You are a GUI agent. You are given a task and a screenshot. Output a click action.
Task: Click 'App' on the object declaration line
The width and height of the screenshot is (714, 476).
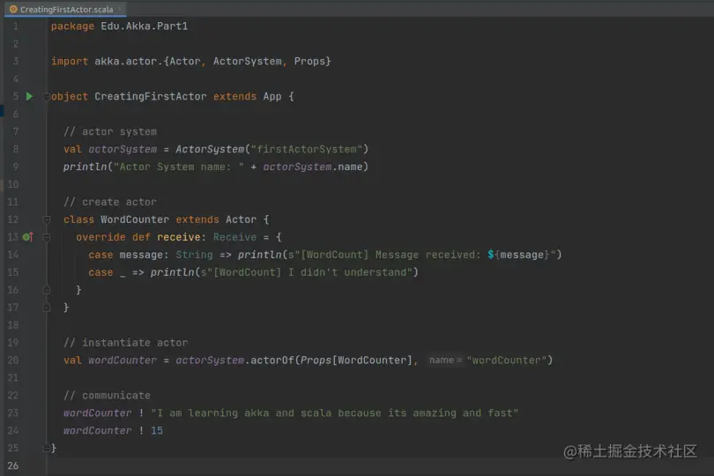(x=271, y=97)
